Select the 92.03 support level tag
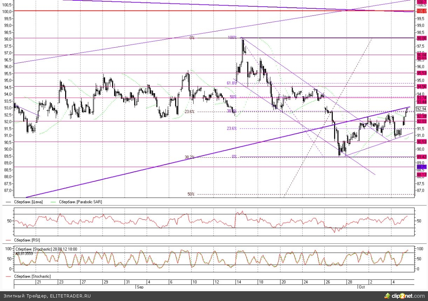This screenshot has width=428, height=301. tap(421, 121)
